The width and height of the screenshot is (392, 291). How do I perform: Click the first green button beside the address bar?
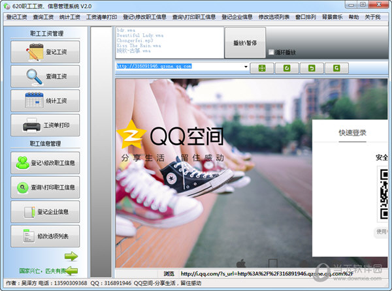tap(261, 67)
